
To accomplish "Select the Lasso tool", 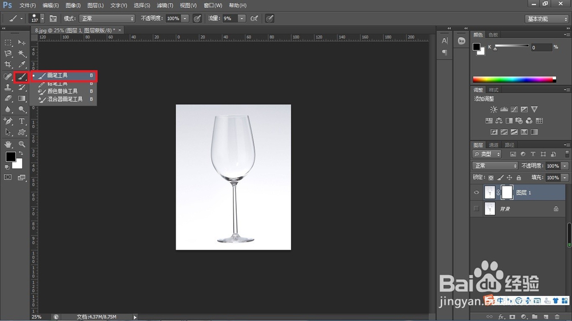I will (x=8, y=54).
